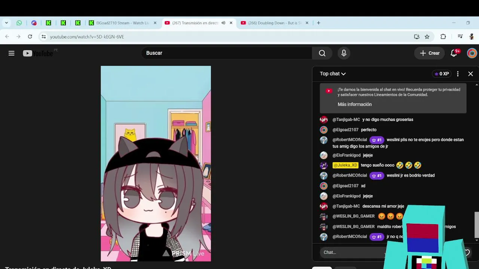The height and width of the screenshot is (269, 479).
Task: Start voice search with the microphone
Action: 344,53
